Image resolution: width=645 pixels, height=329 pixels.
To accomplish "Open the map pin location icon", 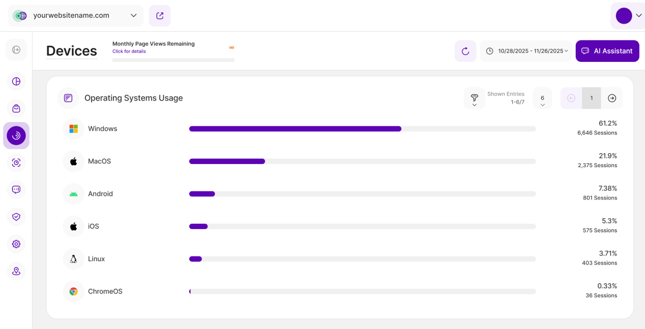I will pyautogui.click(x=16, y=271).
